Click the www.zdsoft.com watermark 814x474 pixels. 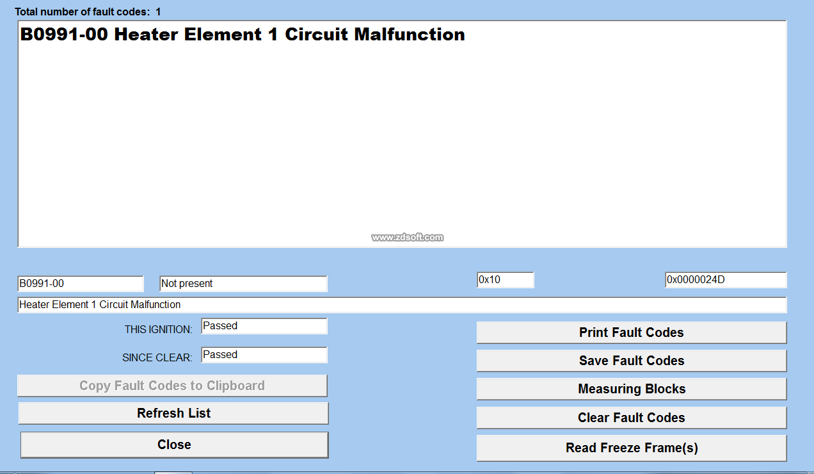tap(407, 238)
